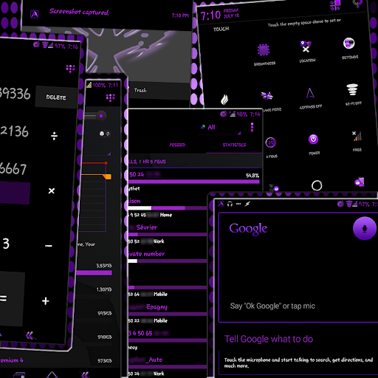Open the grid menu beside 100% status
Viewport: 378px width, 378px height.
pyautogui.click(x=110, y=97)
